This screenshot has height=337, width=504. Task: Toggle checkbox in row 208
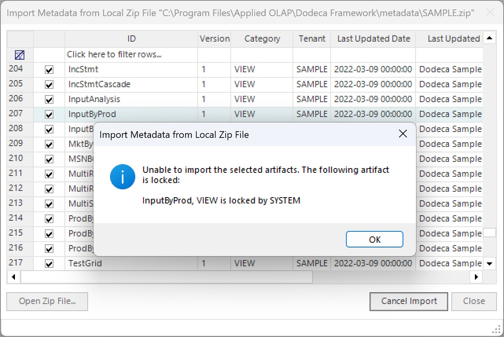point(49,130)
